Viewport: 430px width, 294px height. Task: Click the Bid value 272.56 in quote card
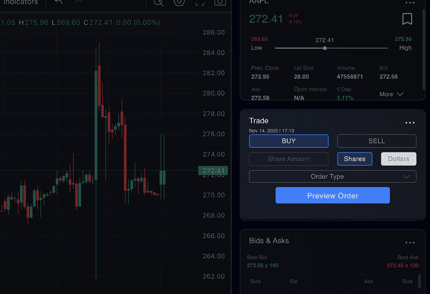point(388,77)
